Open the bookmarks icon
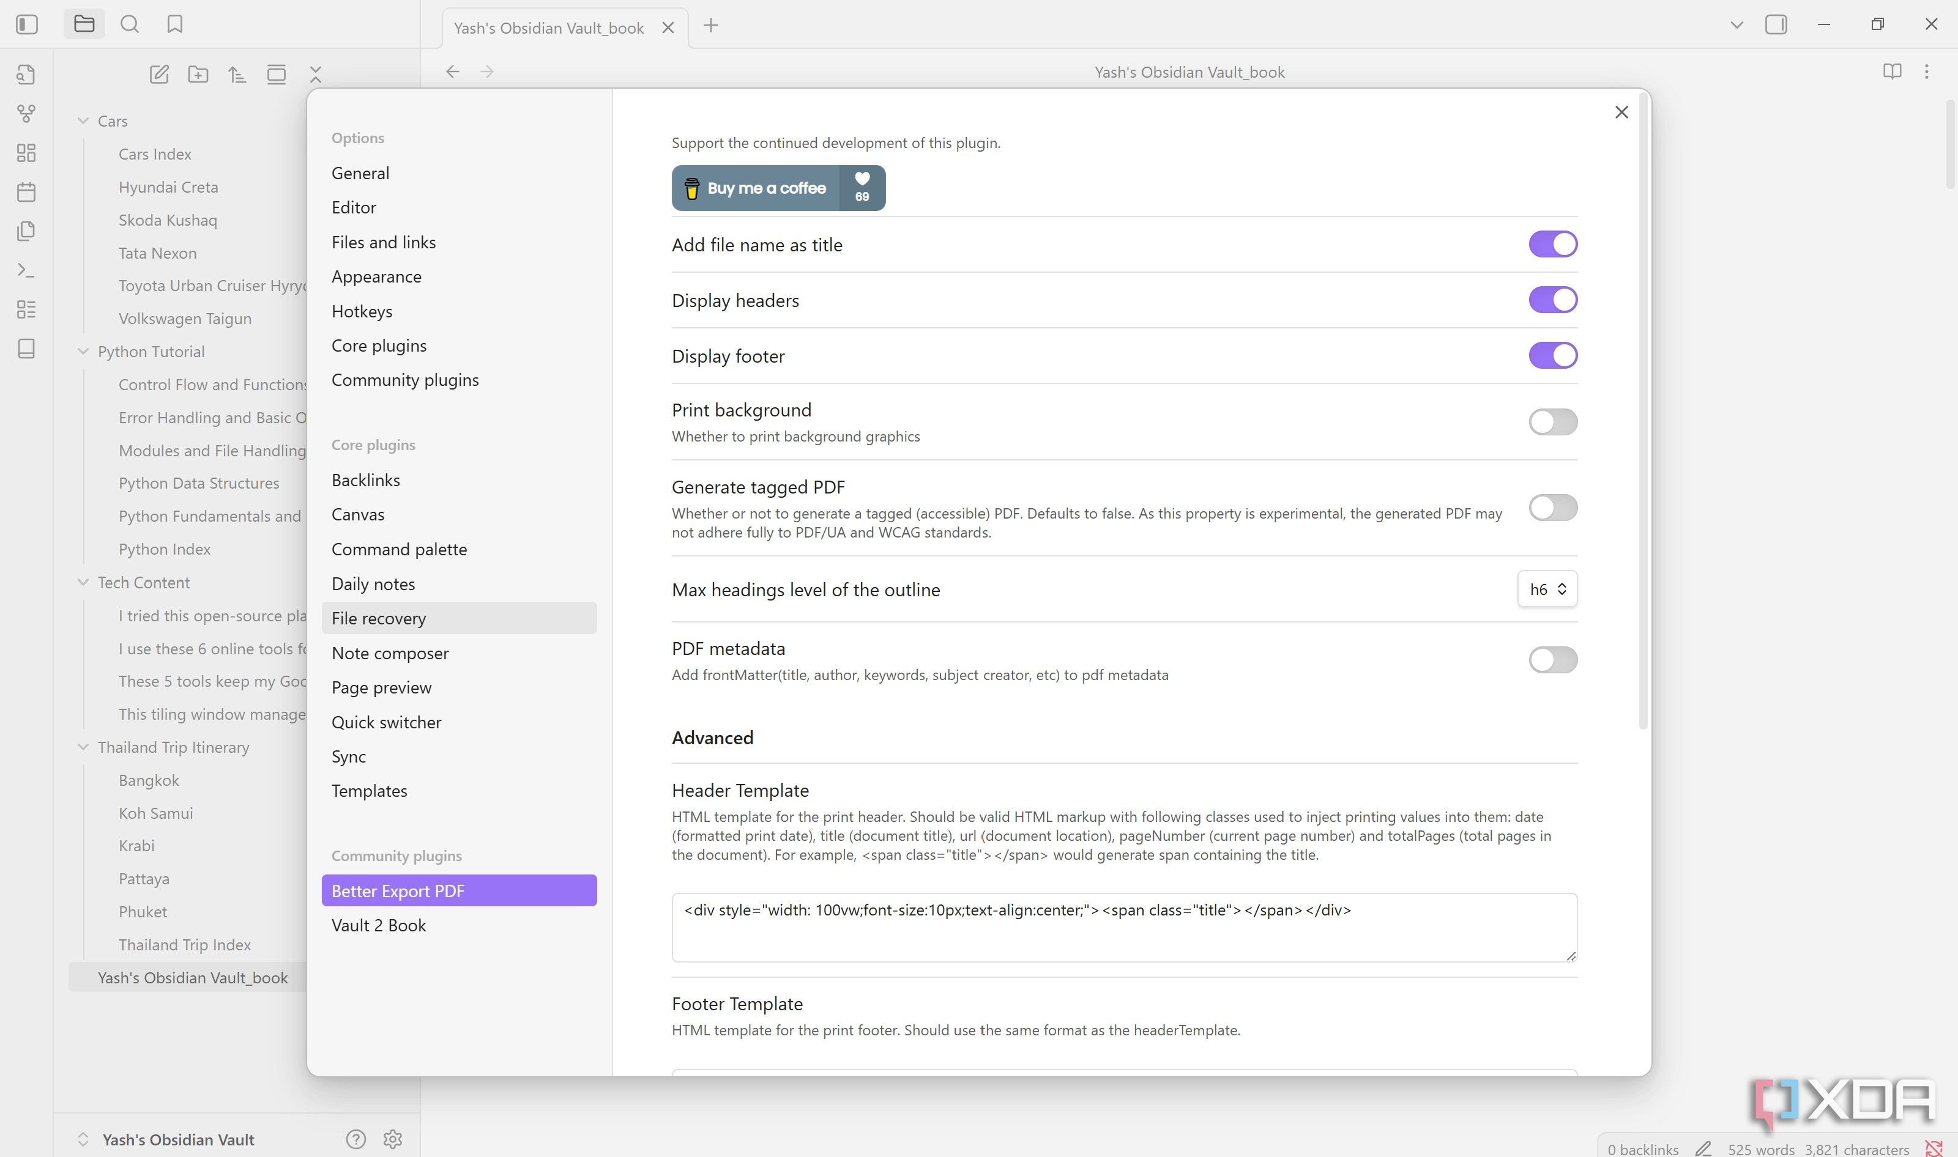The height and width of the screenshot is (1157, 1958). 175,24
